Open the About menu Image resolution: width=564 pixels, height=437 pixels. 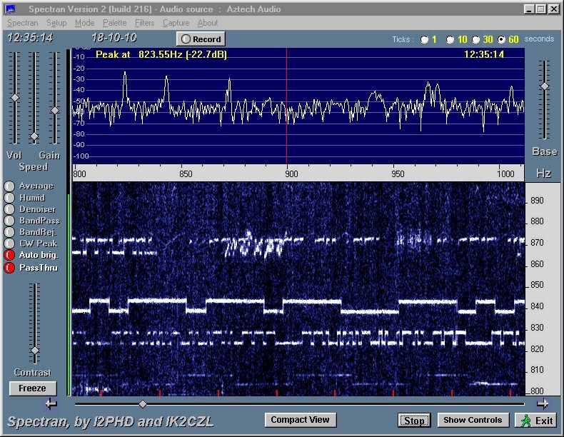click(208, 23)
